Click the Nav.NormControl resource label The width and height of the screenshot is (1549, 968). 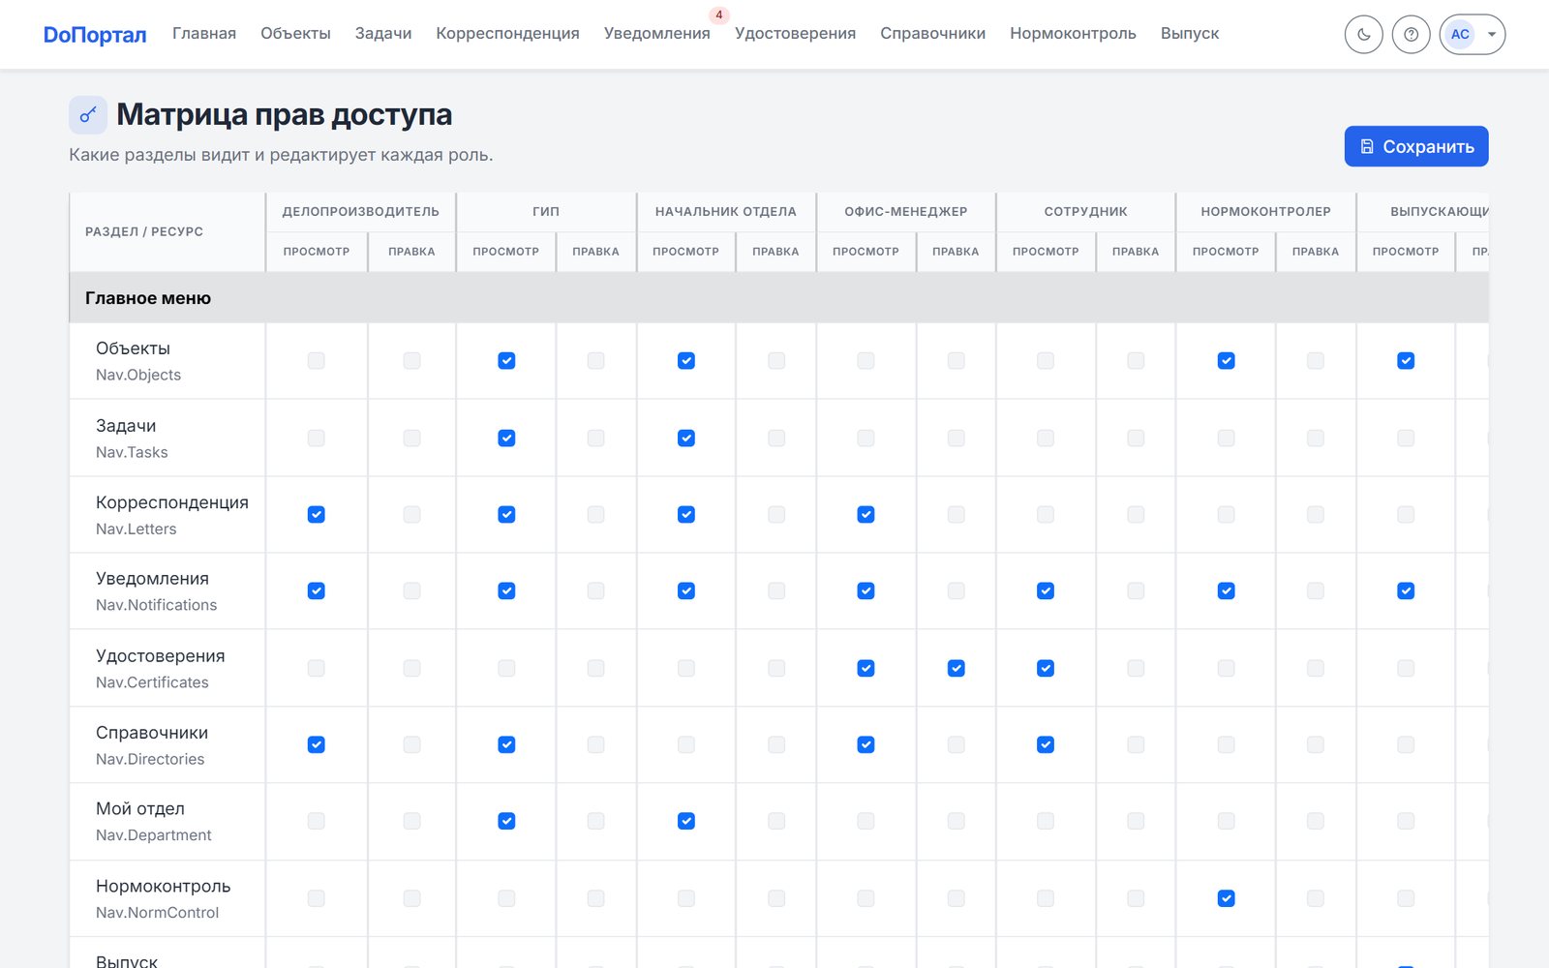pyautogui.click(x=157, y=913)
